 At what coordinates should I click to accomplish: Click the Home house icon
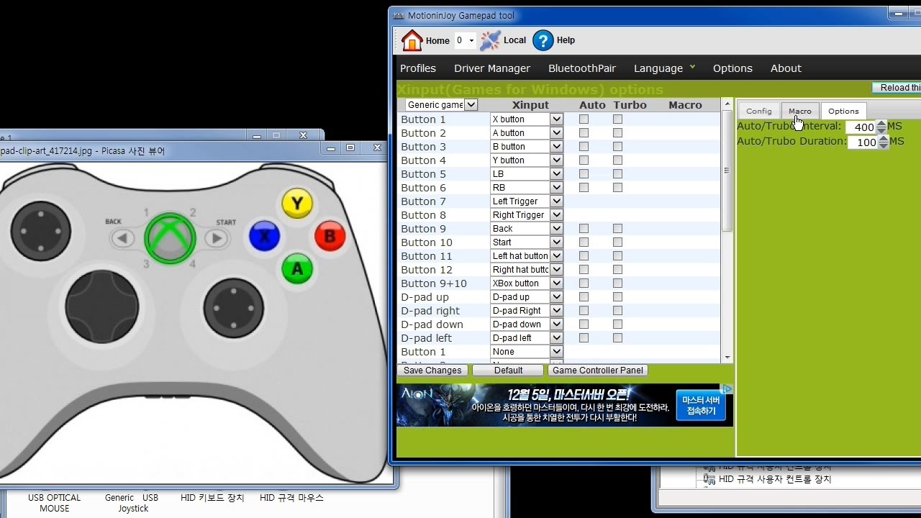pyautogui.click(x=412, y=40)
